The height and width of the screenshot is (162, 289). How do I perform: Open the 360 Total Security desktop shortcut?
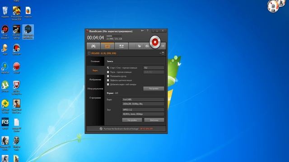pyautogui.click(x=5, y=106)
